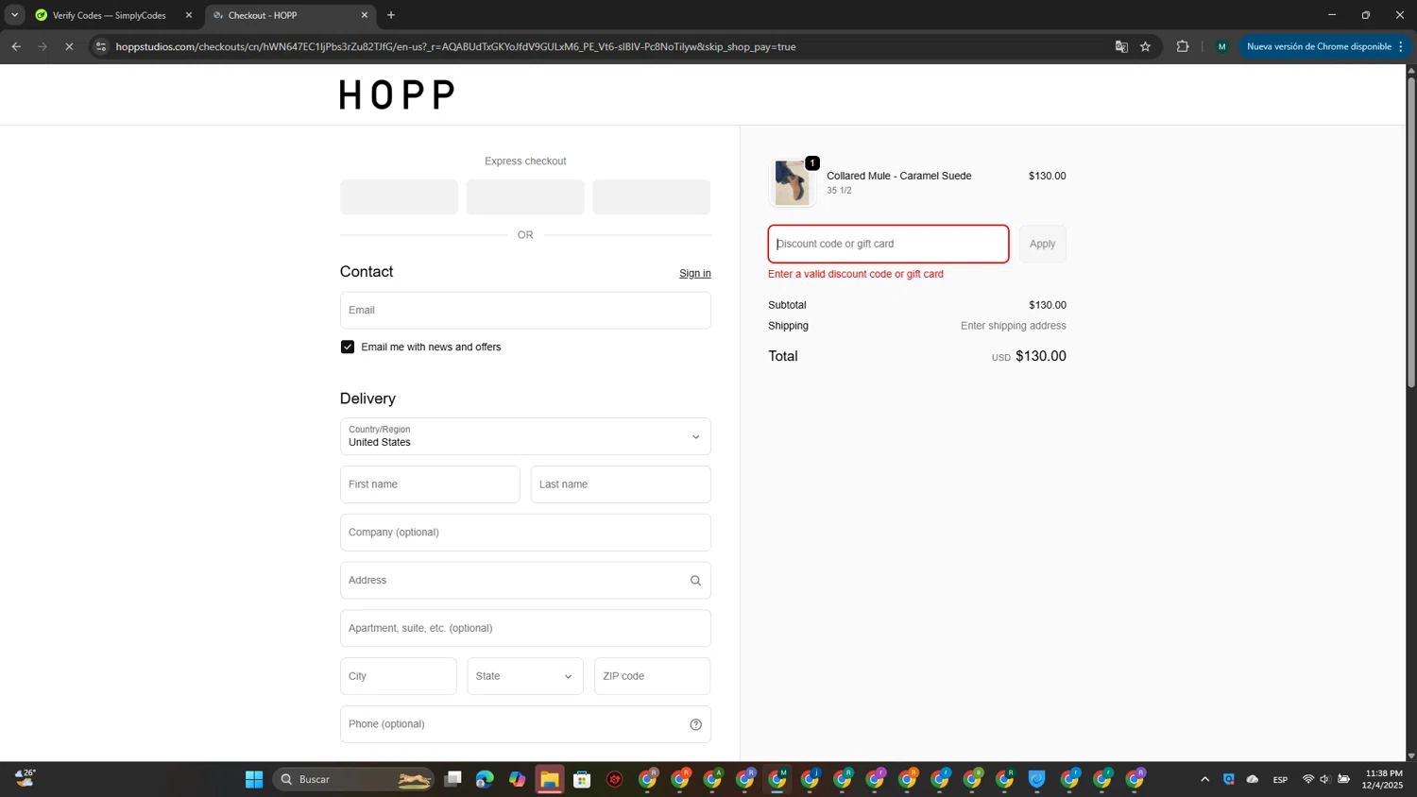The width and height of the screenshot is (1417, 797).
Task: Click the translate page icon
Action: (1121, 46)
